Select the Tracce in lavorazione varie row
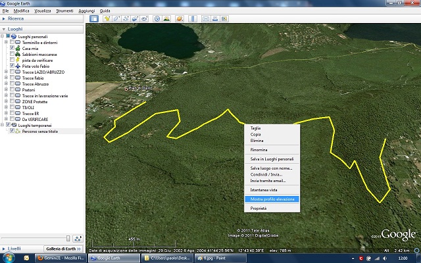Viewport: 421px width, 263px height. coord(45,96)
